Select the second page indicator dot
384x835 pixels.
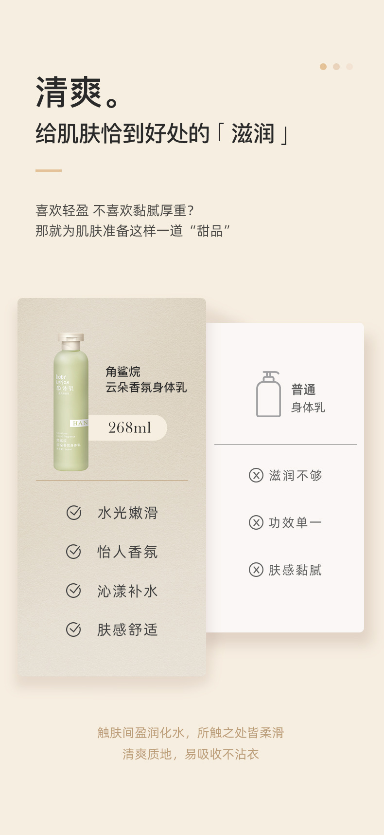(336, 67)
